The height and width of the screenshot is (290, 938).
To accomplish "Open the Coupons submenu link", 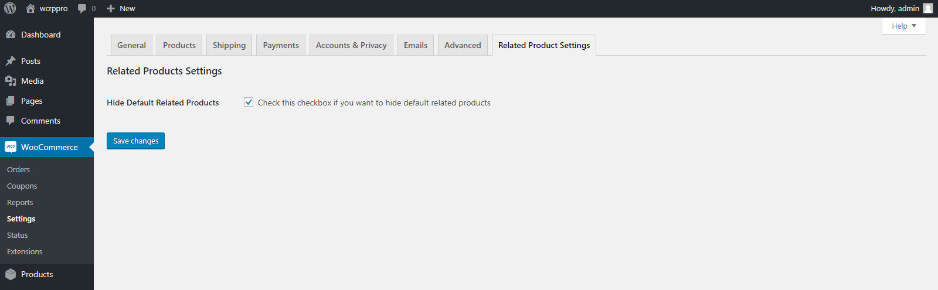I will (22, 186).
